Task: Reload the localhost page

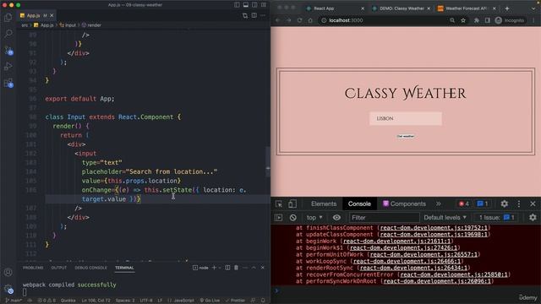Action: pyautogui.click(x=299, y=20)
